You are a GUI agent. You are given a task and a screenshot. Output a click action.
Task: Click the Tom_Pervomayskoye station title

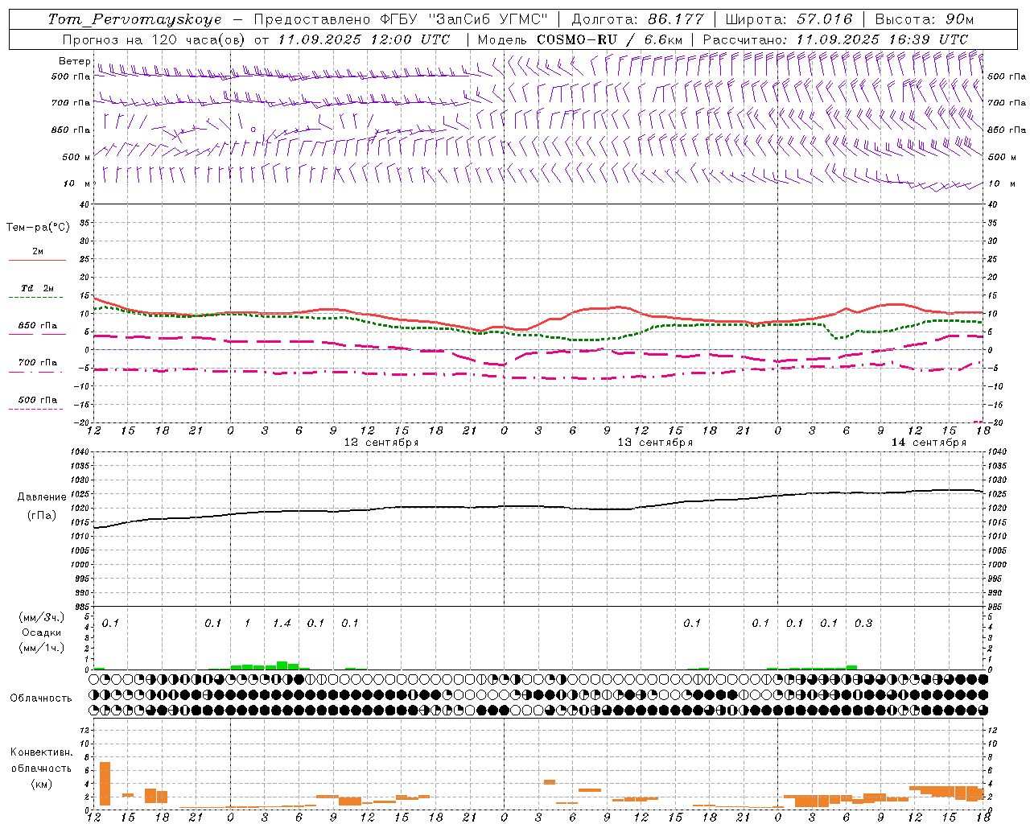134,19
